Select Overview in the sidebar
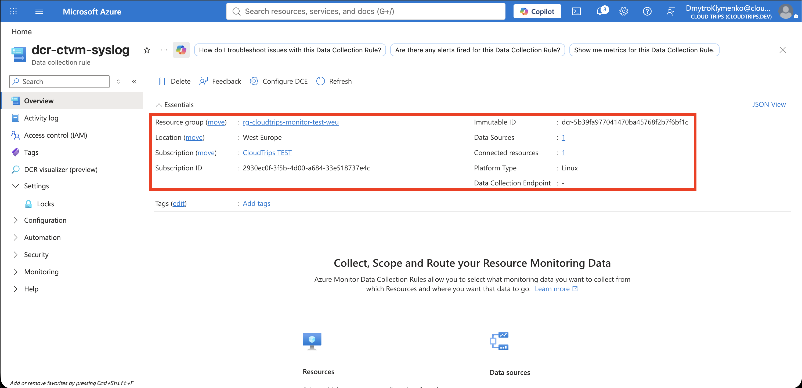The image size is (802, 388). [x=72, y=101]
